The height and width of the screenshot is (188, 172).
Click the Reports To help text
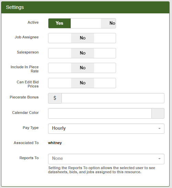coord(102,170)
